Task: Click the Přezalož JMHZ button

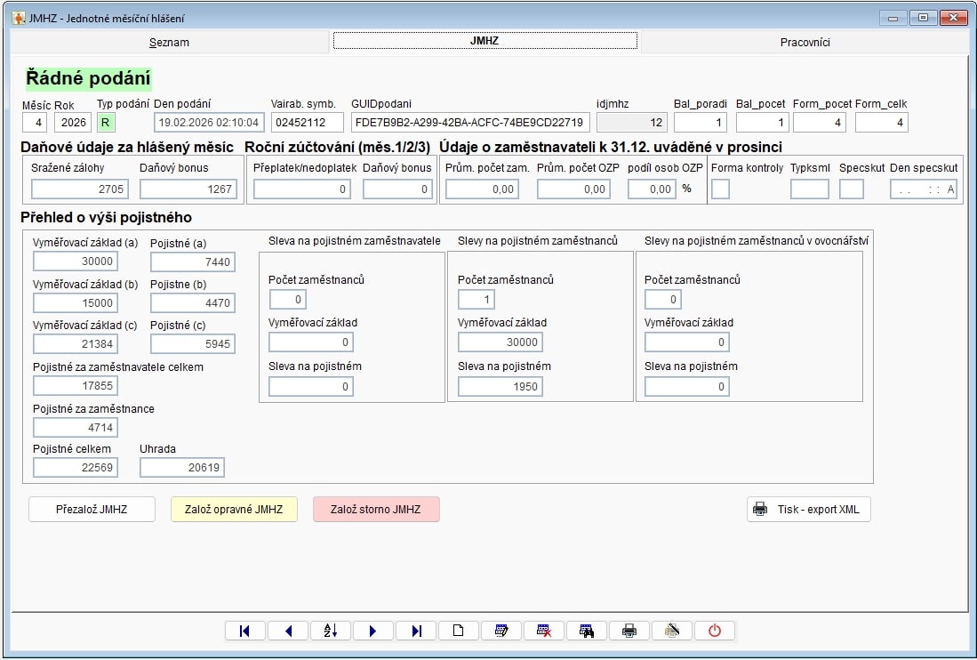Action: tap(92, 510)
